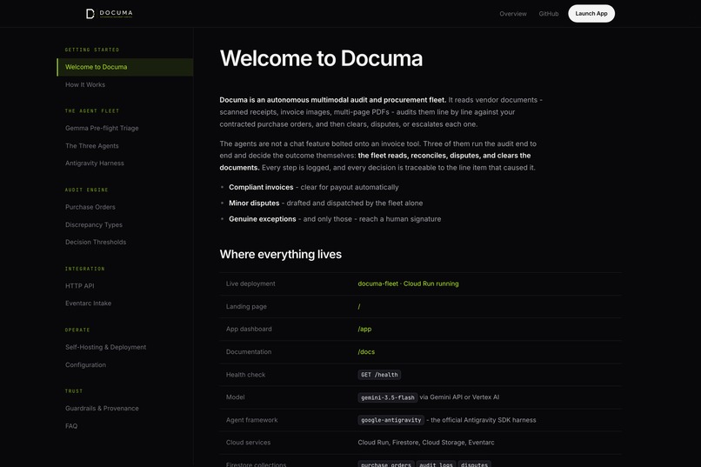Open Antigravity Harness sidebar item
The image size is (701, 467).
[94, 163]
